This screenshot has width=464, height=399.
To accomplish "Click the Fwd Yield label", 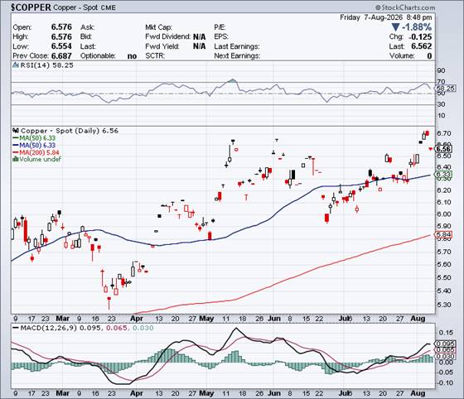I will click(162, 46).
